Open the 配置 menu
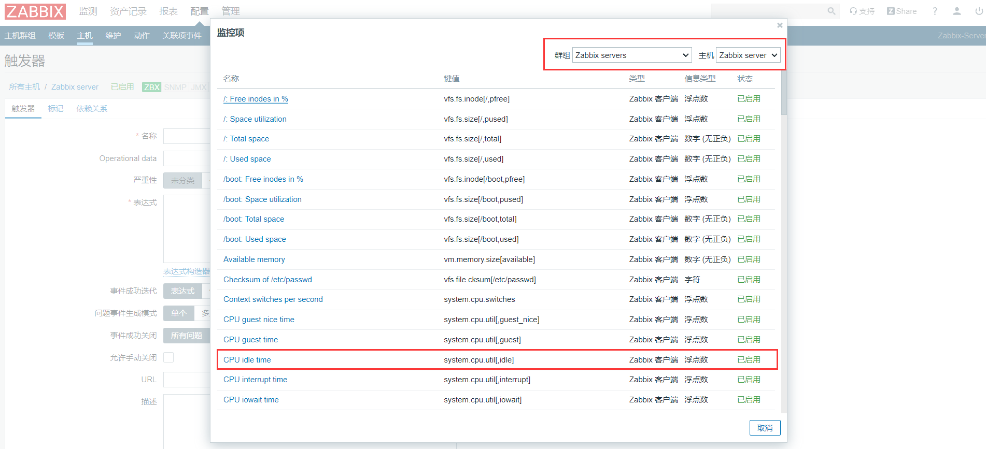The height and width of the screenshot is (449, 986). (x=200, y=11)
